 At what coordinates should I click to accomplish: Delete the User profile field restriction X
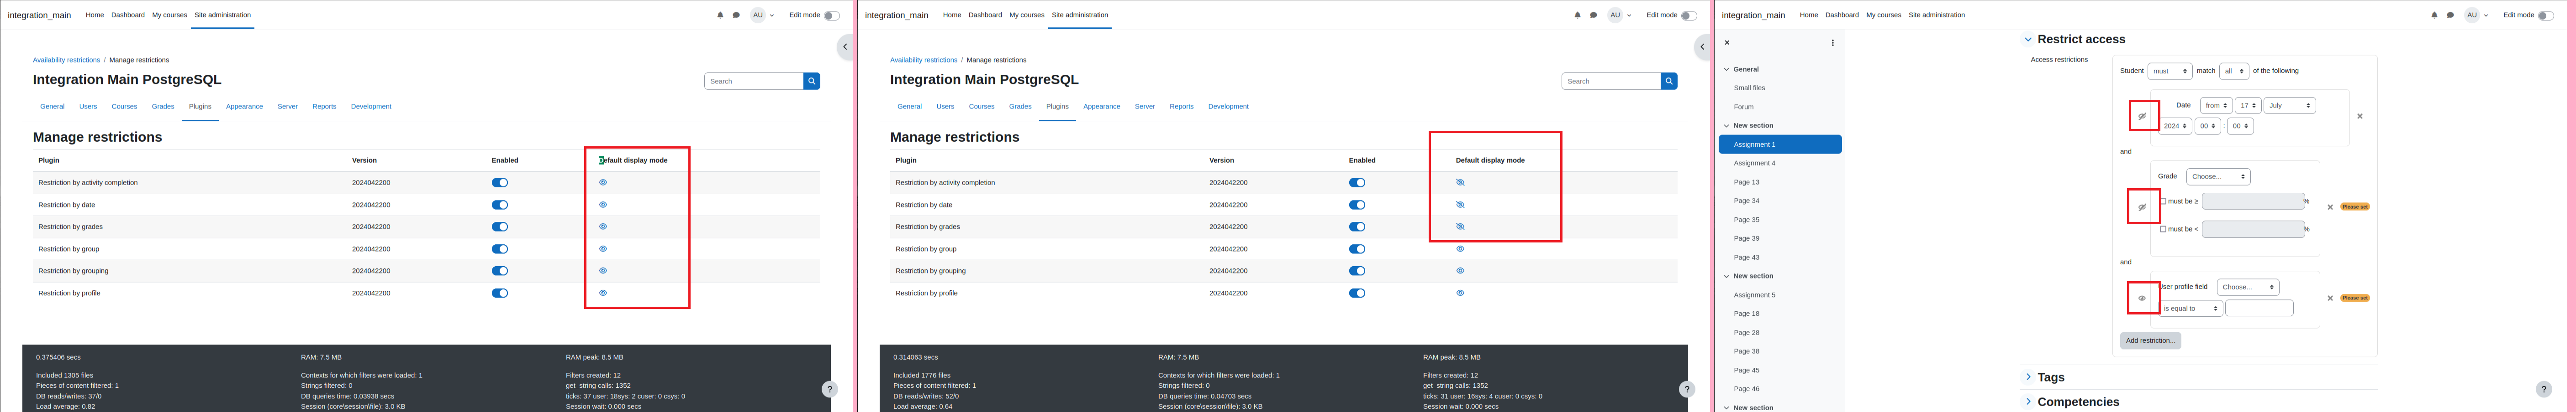point(2330,298)
